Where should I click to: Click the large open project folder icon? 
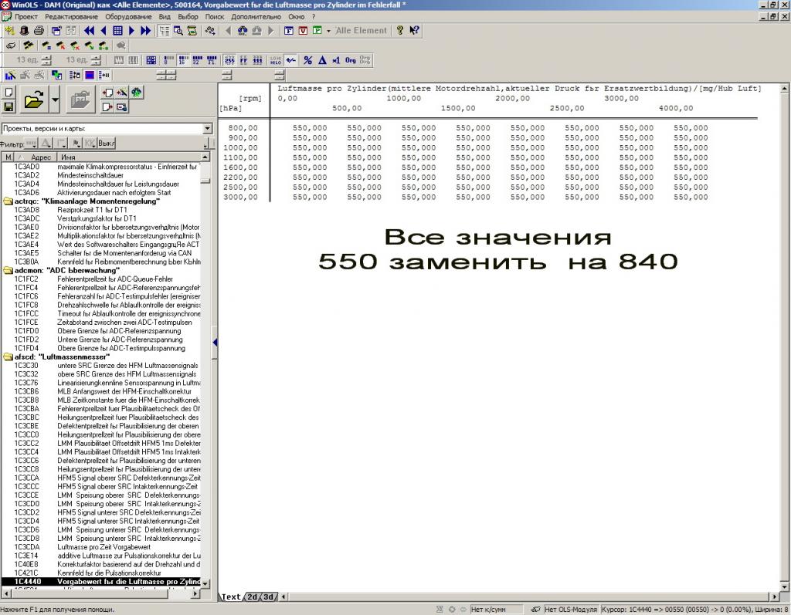point(32,100)
